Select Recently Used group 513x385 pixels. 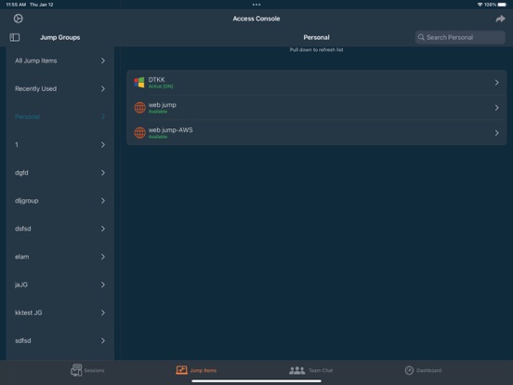coord(60,88)
